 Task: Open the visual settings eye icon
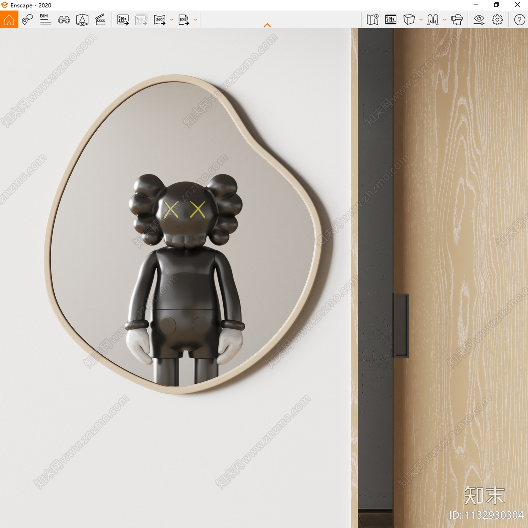479,20
